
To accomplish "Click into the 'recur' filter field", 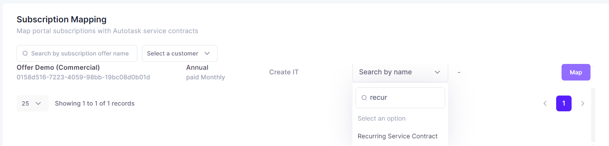I will click(x=400, y=98).
